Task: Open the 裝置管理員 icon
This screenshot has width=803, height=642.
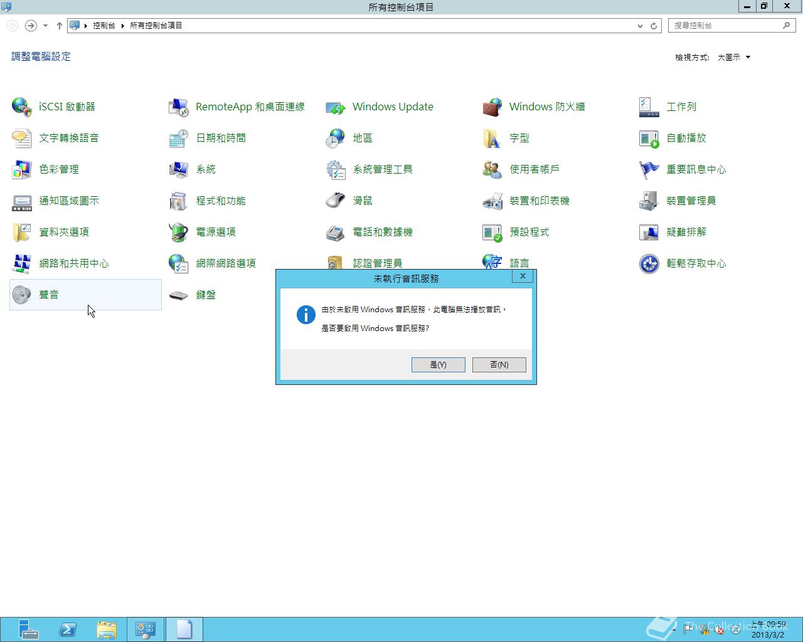Action: pyautogui.click(x=649, y=201)
